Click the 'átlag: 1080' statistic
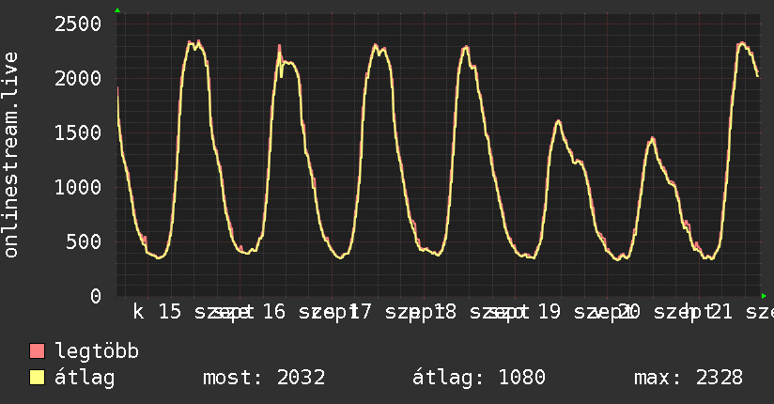774x404 pixels. coord(479,378)
